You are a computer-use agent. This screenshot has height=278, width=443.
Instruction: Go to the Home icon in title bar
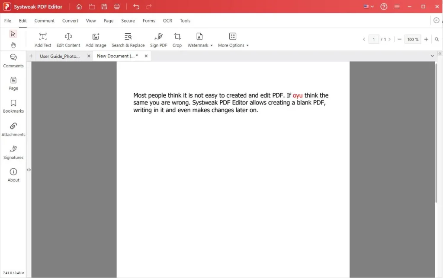(79, 6)
